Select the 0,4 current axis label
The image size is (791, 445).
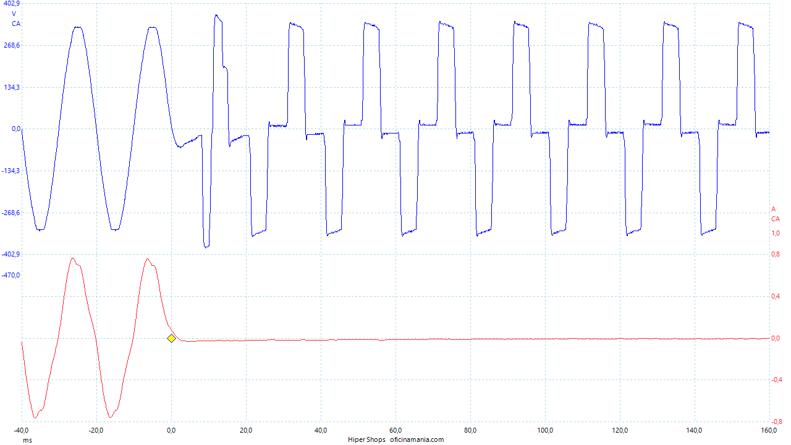[775, 296]
